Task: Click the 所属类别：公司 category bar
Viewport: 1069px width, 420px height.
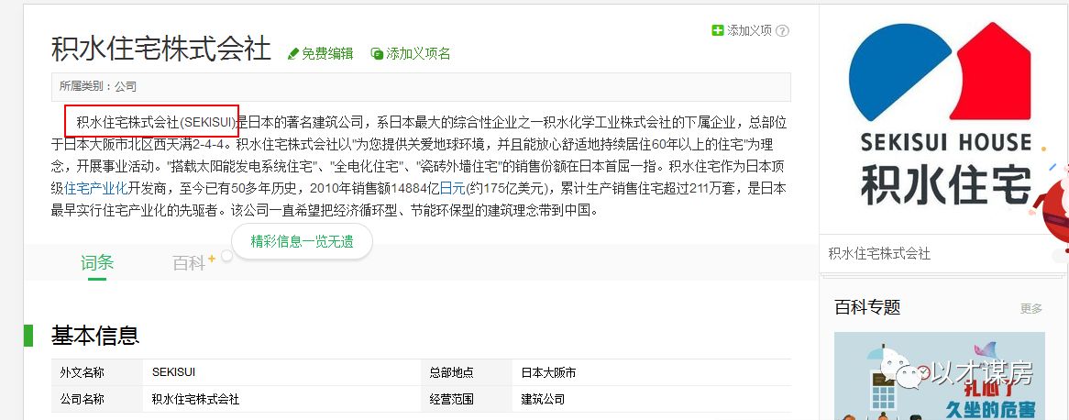Action: coord(421,86)
